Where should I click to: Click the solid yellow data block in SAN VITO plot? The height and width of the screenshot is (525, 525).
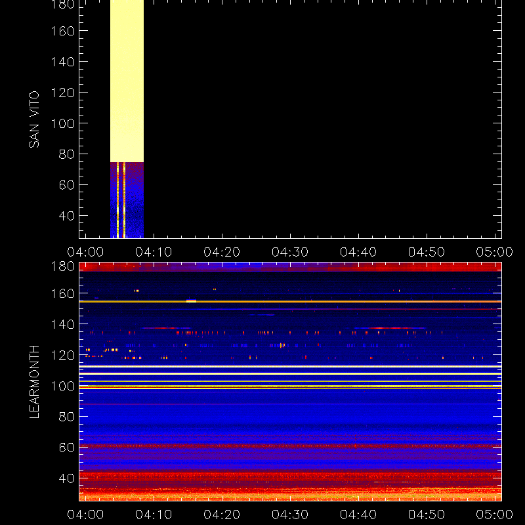(127, 81)
